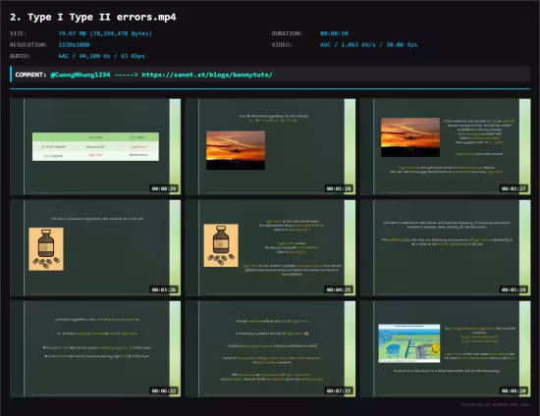Open the thumbnail at 00:04:25
The height and width of the screenshot is (416, 540).
pos(270,248)
